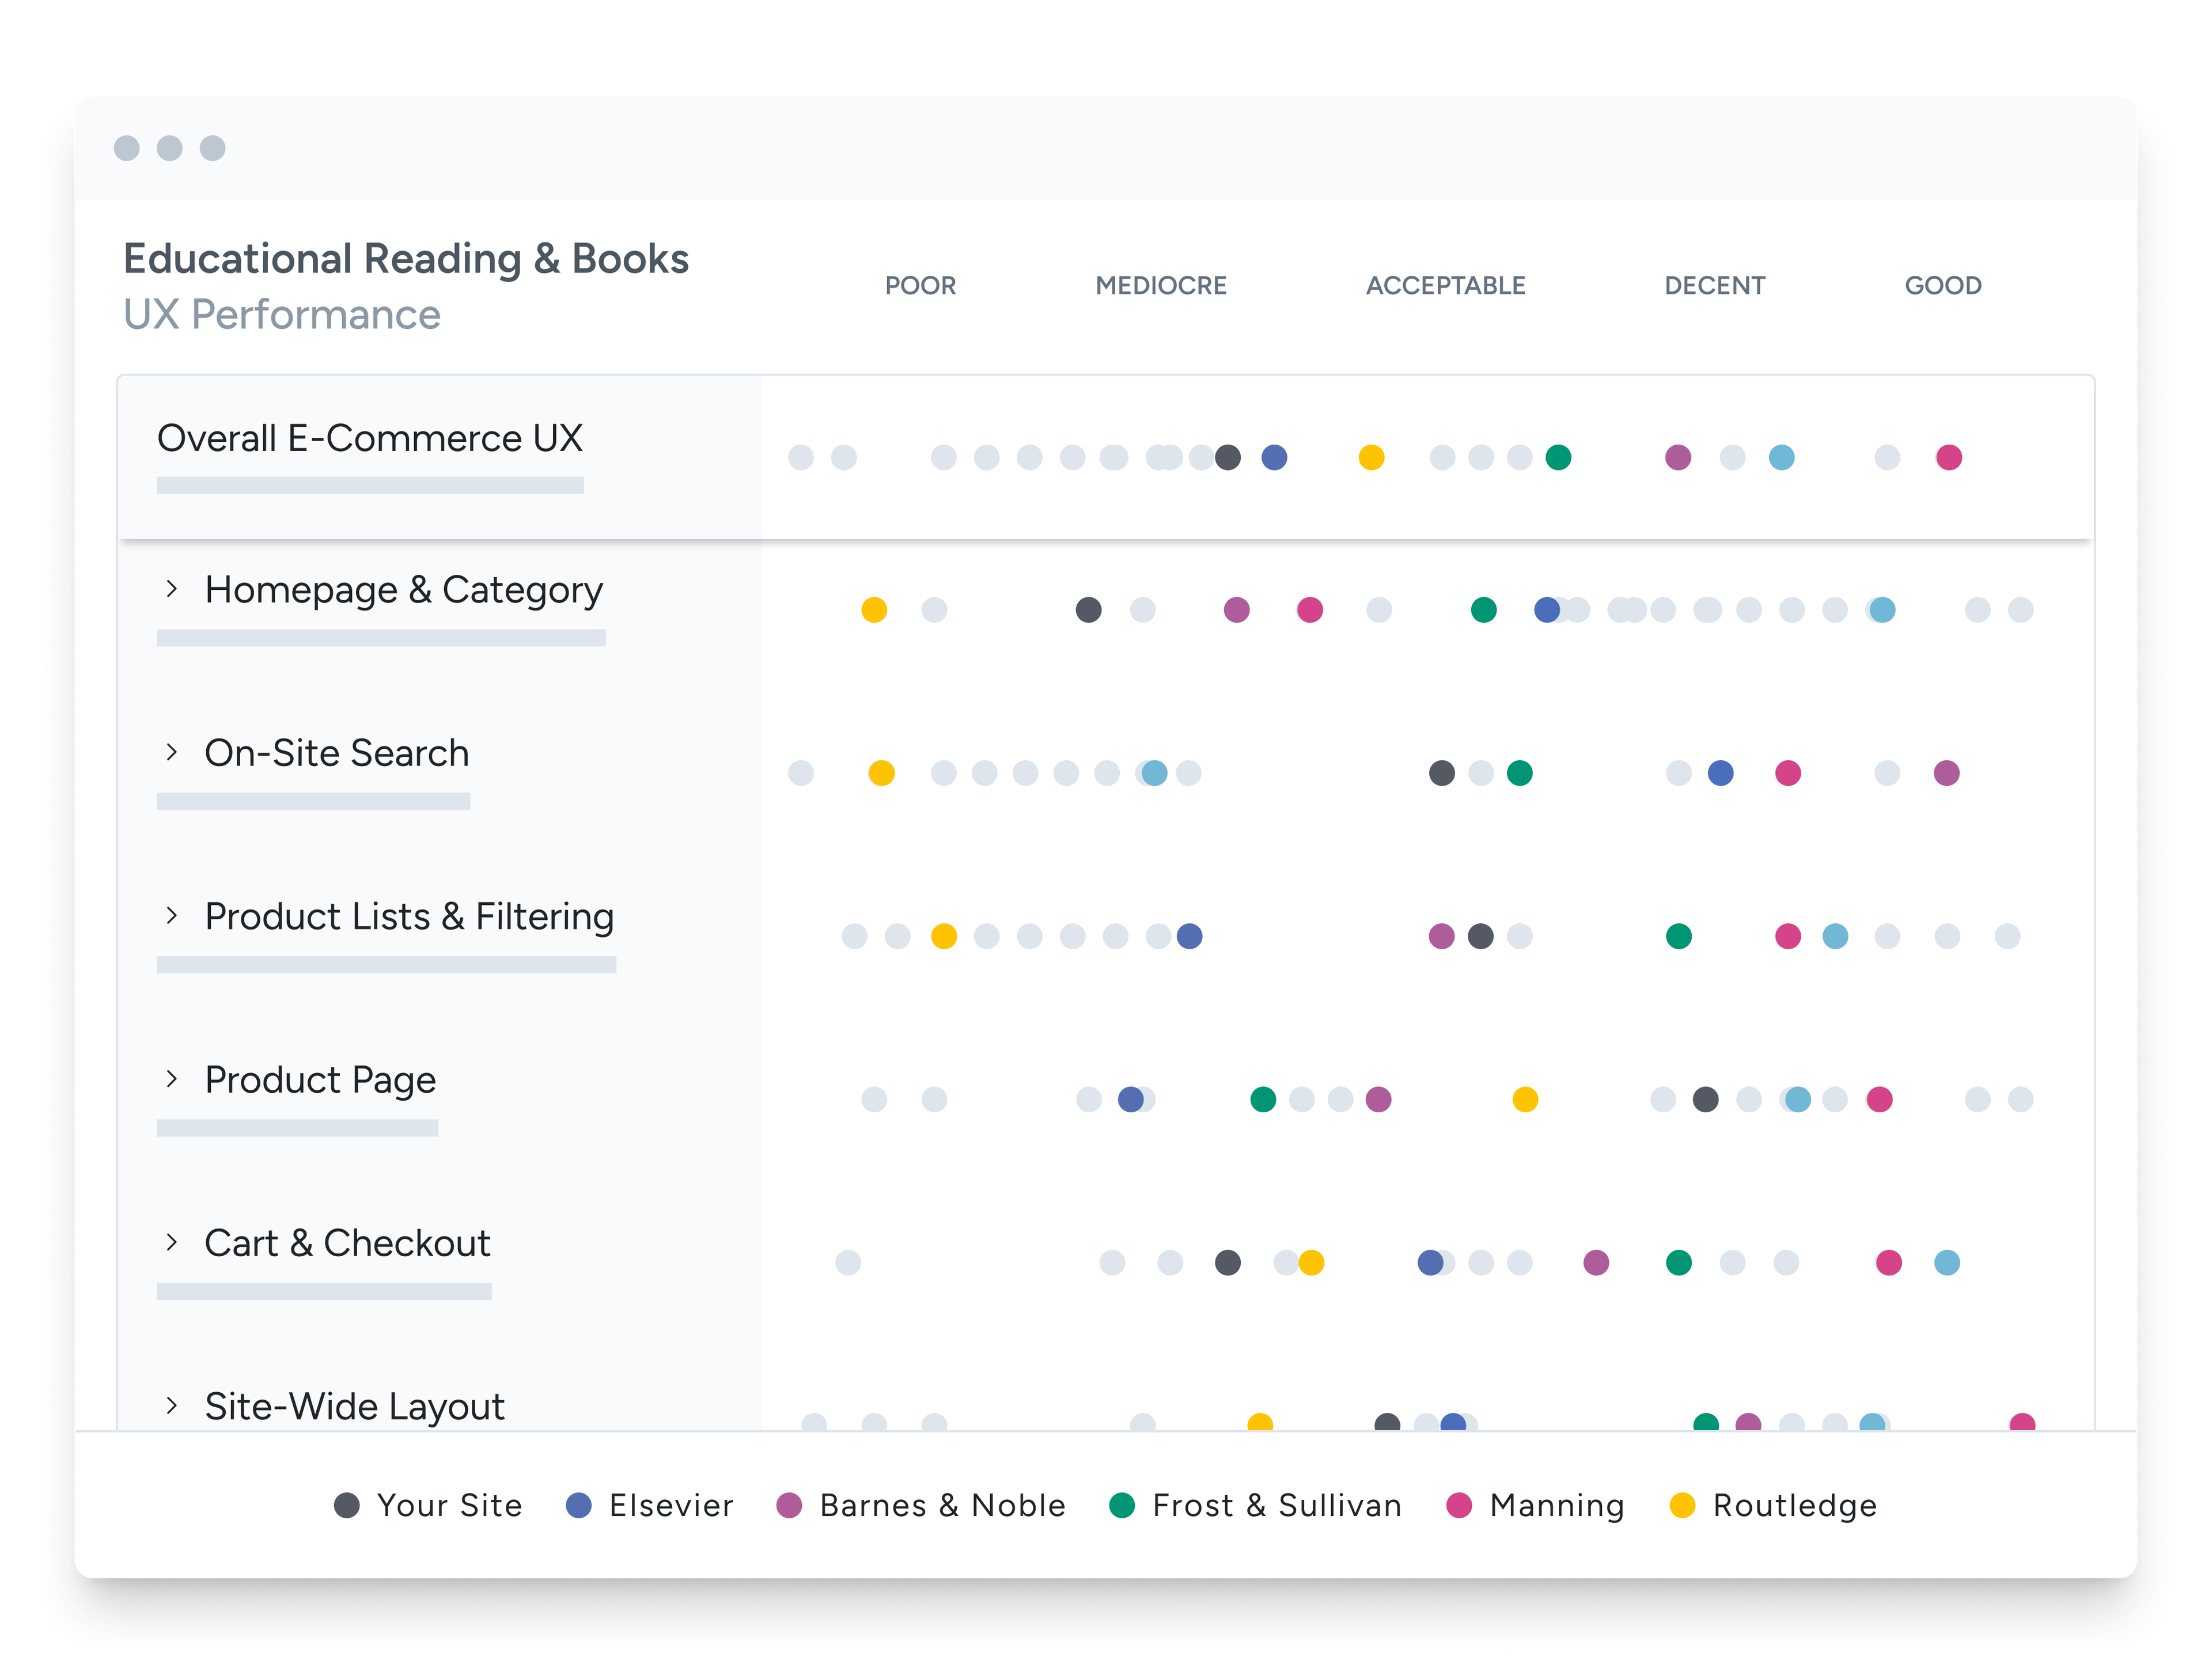This screenshot has width=2212, height=1675.
Task: Click the Overall E-Commerce UX row label
Action: point(370,438)
